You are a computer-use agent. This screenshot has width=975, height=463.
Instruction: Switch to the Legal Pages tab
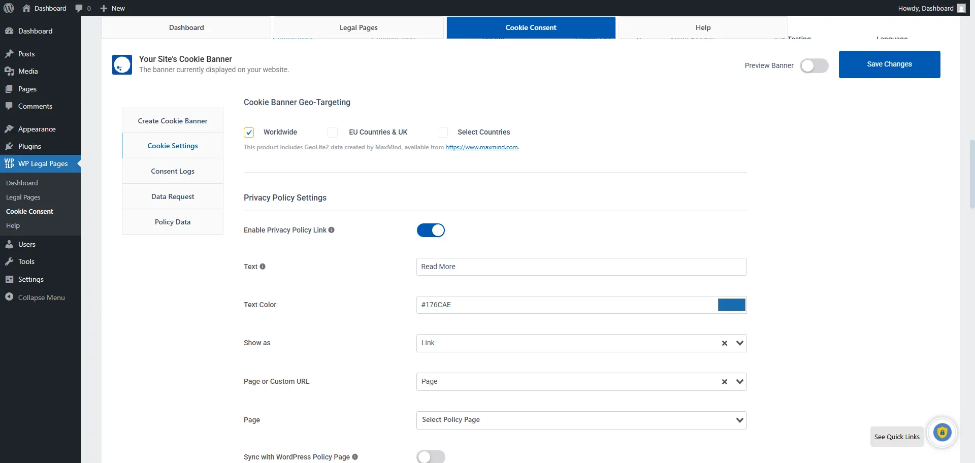[358, 27]
